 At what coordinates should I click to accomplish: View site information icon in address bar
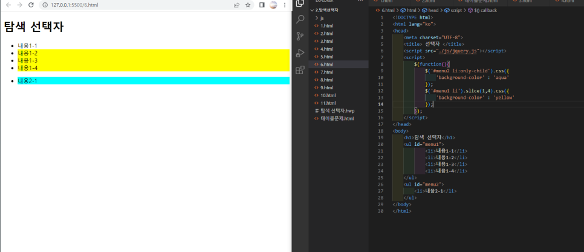point(45,5)
